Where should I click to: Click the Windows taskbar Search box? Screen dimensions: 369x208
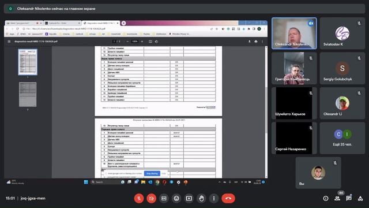(x=106, y=182)
